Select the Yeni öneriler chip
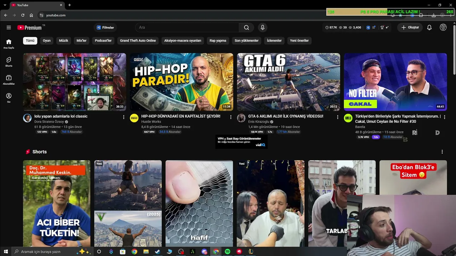456x256 pixels. tap(299, 41)
